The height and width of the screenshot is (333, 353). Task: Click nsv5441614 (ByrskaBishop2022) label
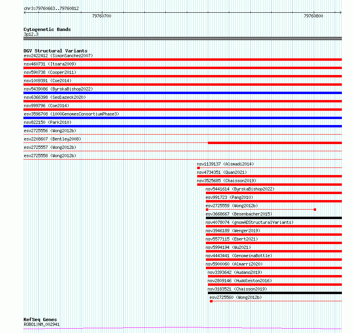click(240, 189)
